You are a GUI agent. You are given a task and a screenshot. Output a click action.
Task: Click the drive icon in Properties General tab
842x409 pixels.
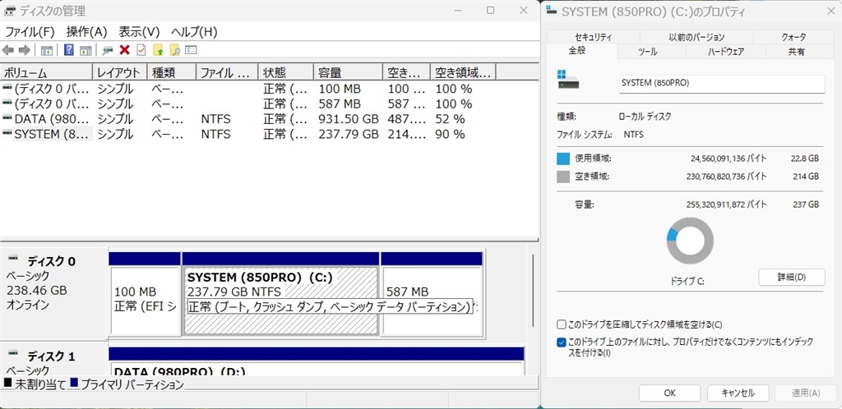(568, 79)
